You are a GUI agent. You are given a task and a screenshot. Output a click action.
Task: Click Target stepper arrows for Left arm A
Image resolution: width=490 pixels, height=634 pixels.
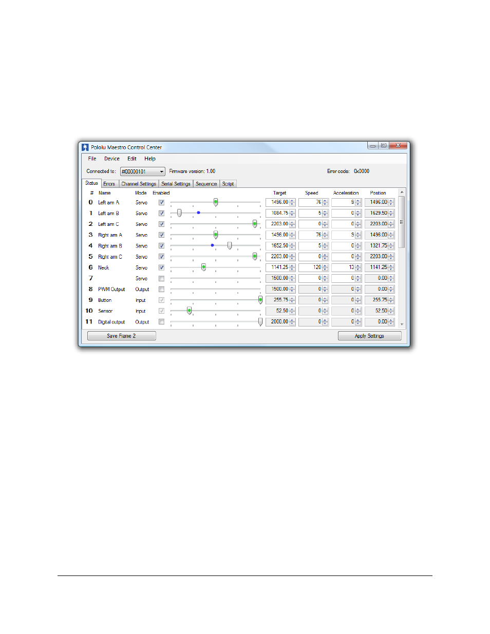(292, 202)
